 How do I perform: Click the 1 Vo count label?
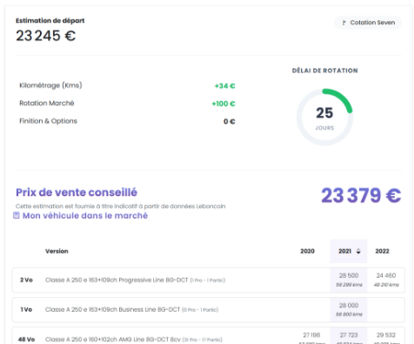click(26, 310)
